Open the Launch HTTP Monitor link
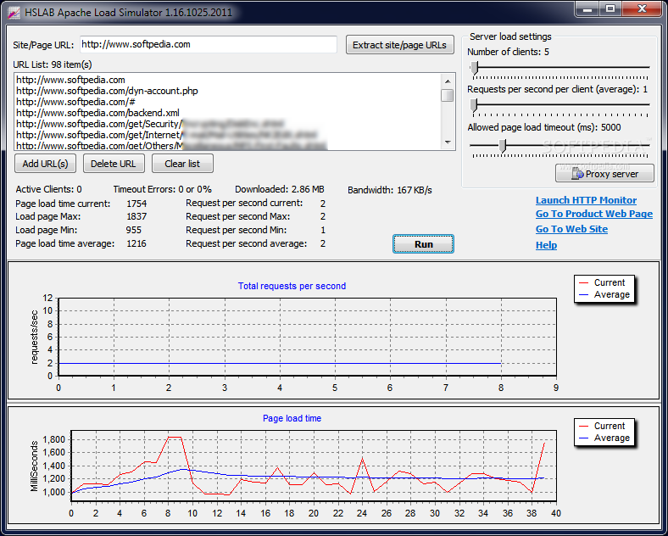Viewport: 668px width, 536px height. [x=586, y=200]
